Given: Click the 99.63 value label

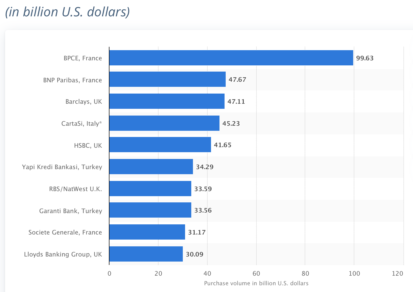Looking at the screenshot, I should [365, 58].
